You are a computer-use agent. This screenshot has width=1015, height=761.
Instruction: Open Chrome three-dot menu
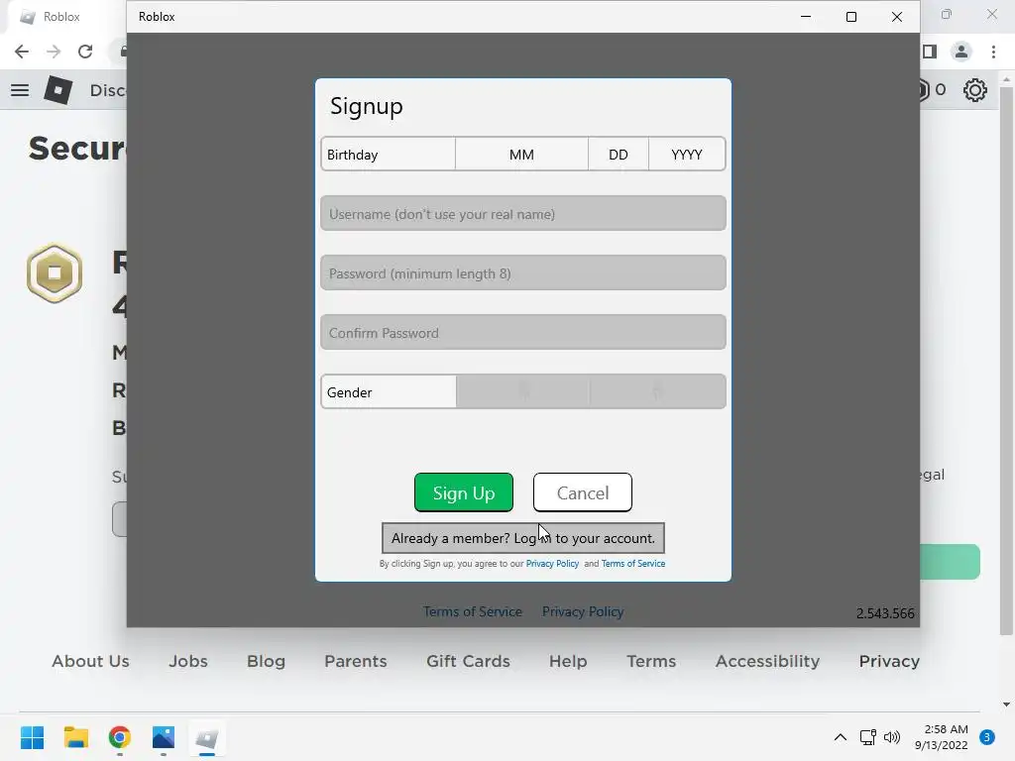(x=993, y=52)
